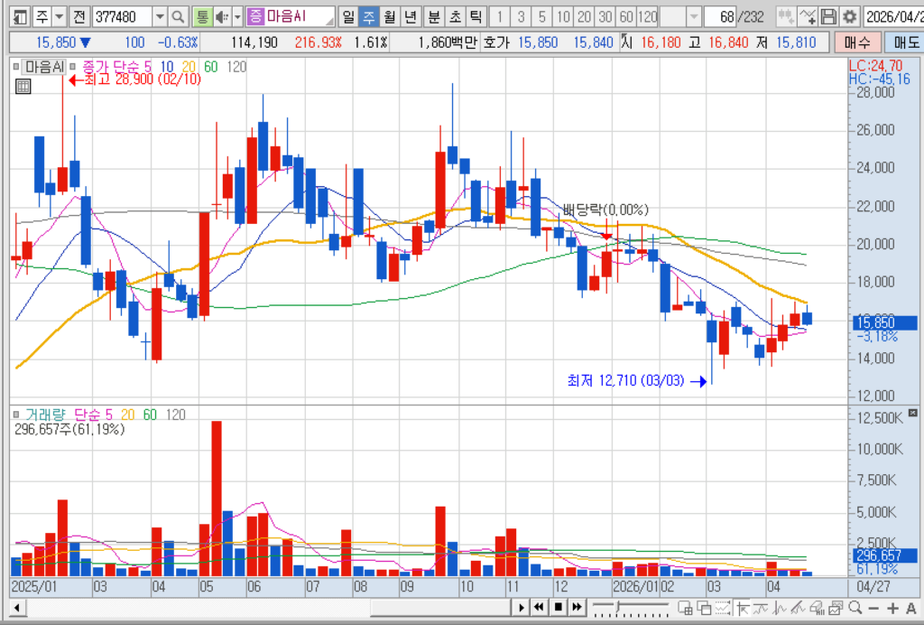The width and height of the screenshot is (924, 625).
Task: Click the bottom zoom magnifier icon
Action: tap(855, 607)
